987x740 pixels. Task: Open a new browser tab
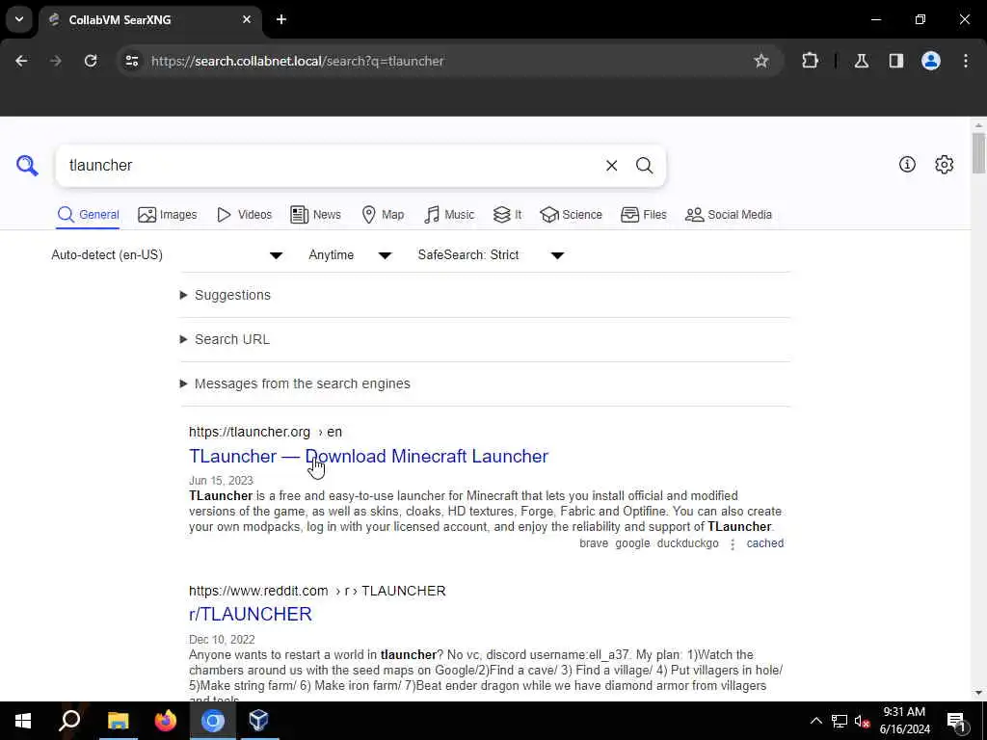[281, 19]
